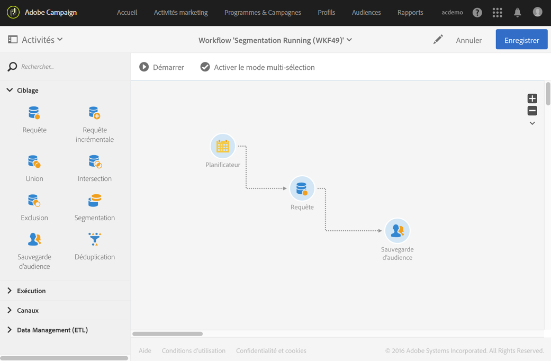Click the pencil edit properties icon

point(438,40)
